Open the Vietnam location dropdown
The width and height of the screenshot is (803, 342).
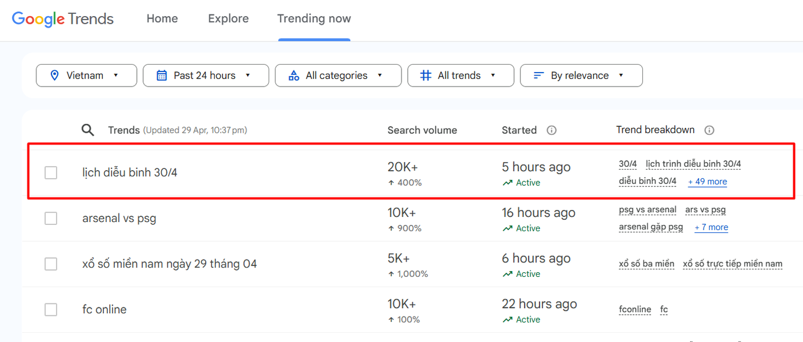(86, 75)
